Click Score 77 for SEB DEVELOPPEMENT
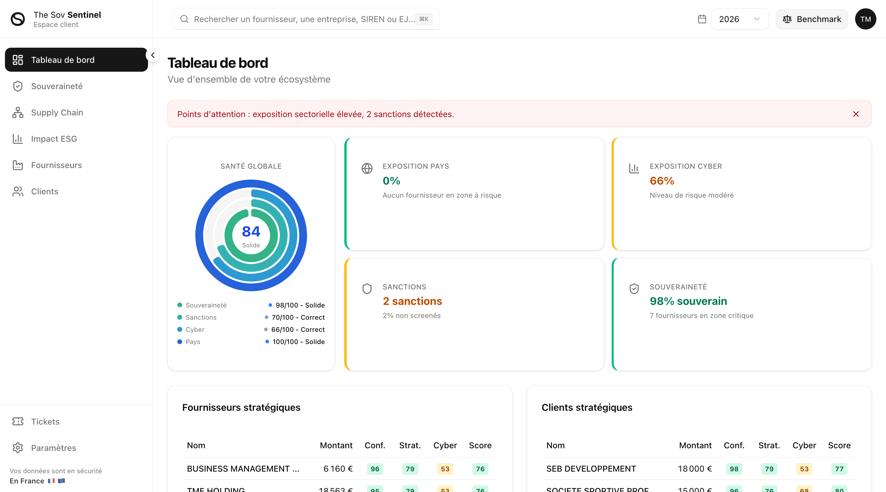This screenshot has width=886, height=492. point(839,469)
